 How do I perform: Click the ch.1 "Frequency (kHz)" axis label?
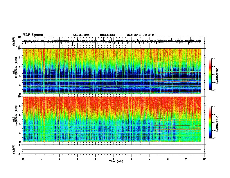pyautogui.click(x=16, y=67)
